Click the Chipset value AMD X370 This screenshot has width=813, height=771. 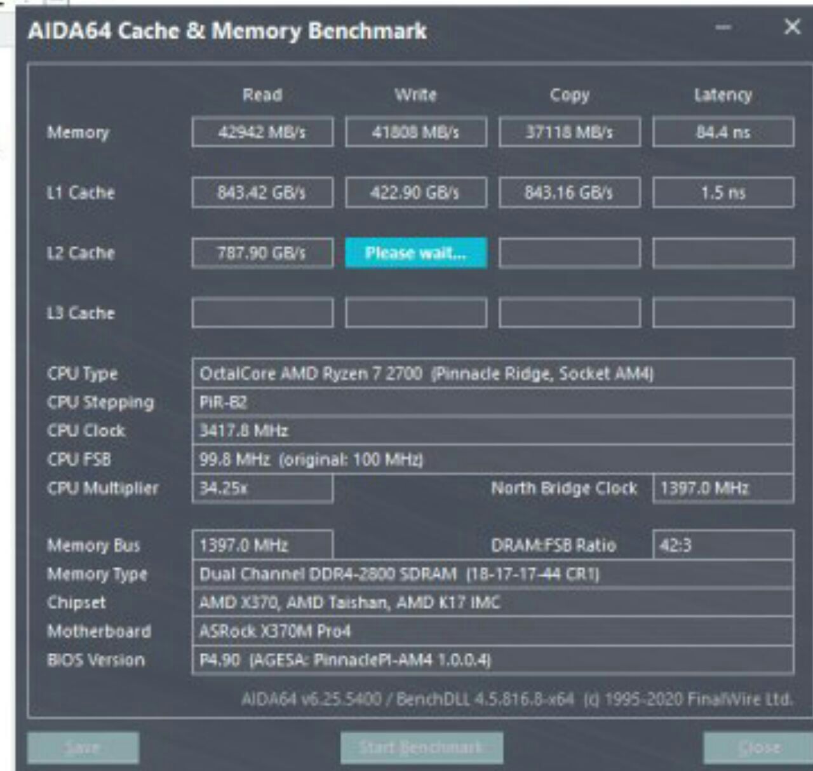[493, 603]
